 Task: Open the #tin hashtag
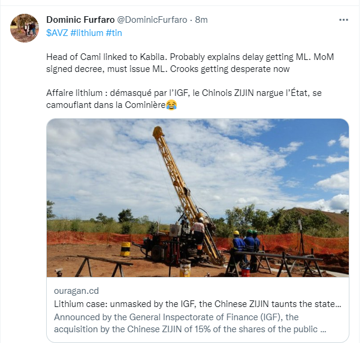[x=114, y=33]
